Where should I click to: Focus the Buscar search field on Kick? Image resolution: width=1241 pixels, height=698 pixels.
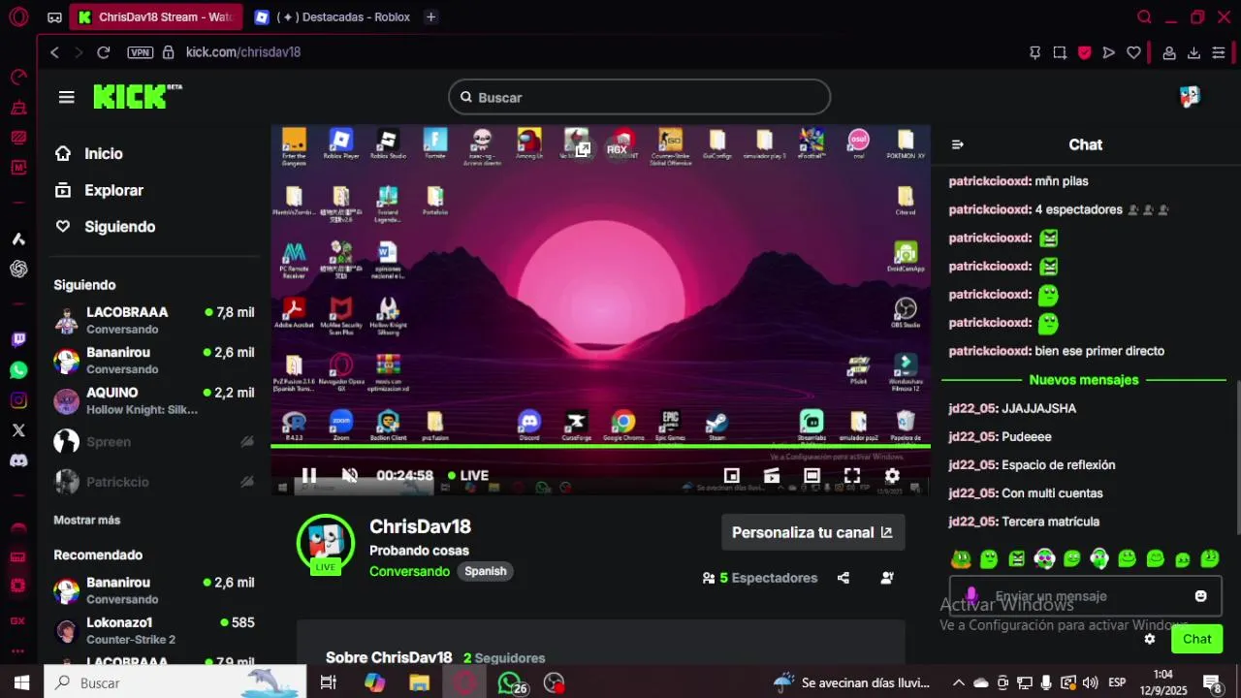point(639,97)
